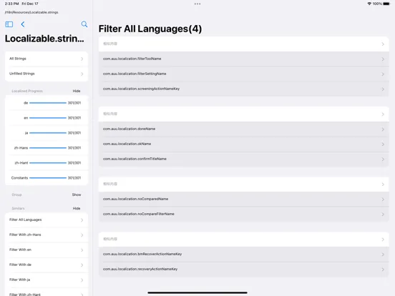The height and width of the screenshot is (296, 395).
Task: Tap the Localizable.strings file path text
Action: pyautogui.click(x=31, y=12)
